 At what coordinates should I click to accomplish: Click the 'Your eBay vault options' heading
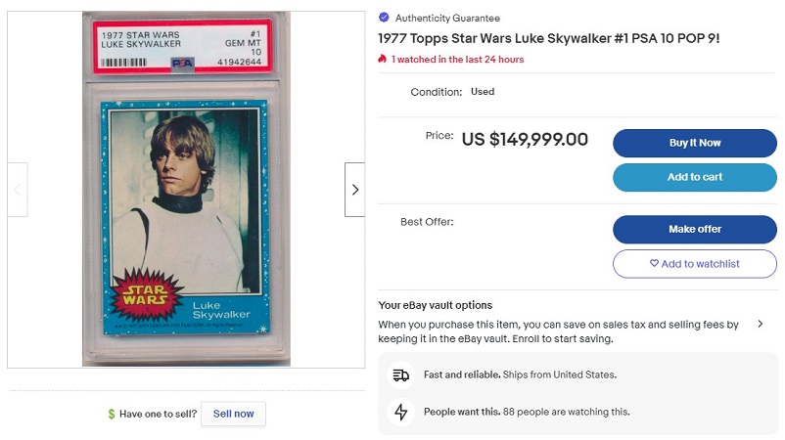coord(435,305)
